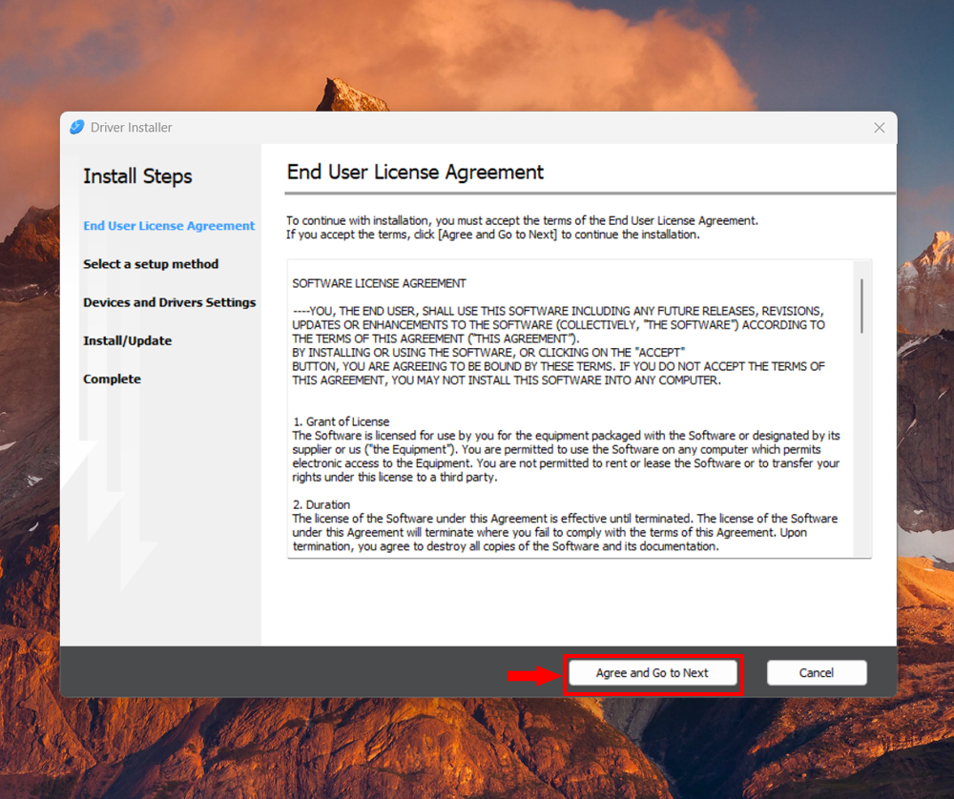Close the Driver Installer window

pos(880,128)
